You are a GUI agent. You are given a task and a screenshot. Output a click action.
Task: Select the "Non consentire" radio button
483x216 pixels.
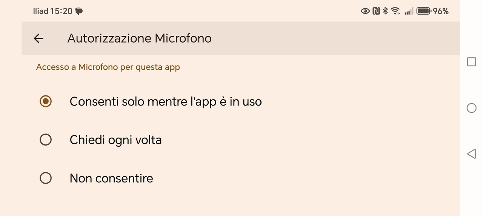(46, 178)
